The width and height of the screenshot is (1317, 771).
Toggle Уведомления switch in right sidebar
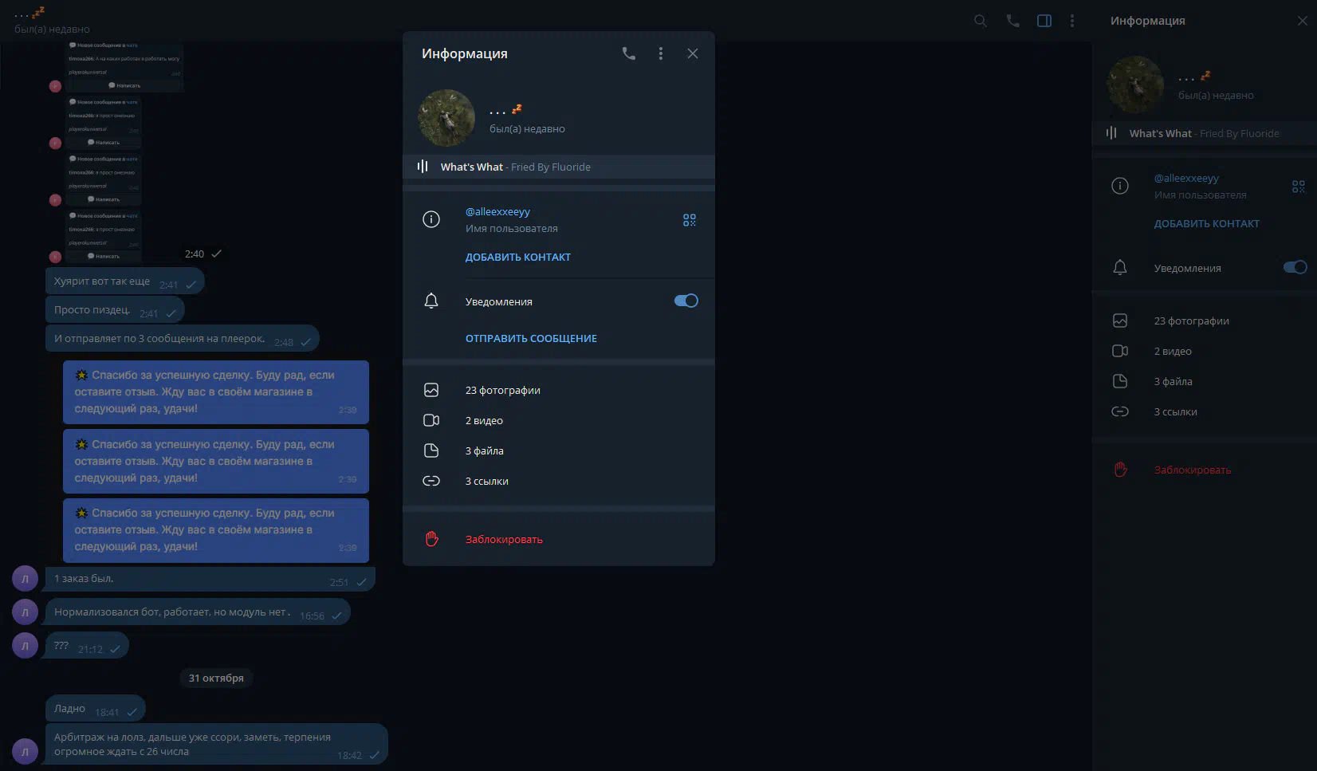1295,267
